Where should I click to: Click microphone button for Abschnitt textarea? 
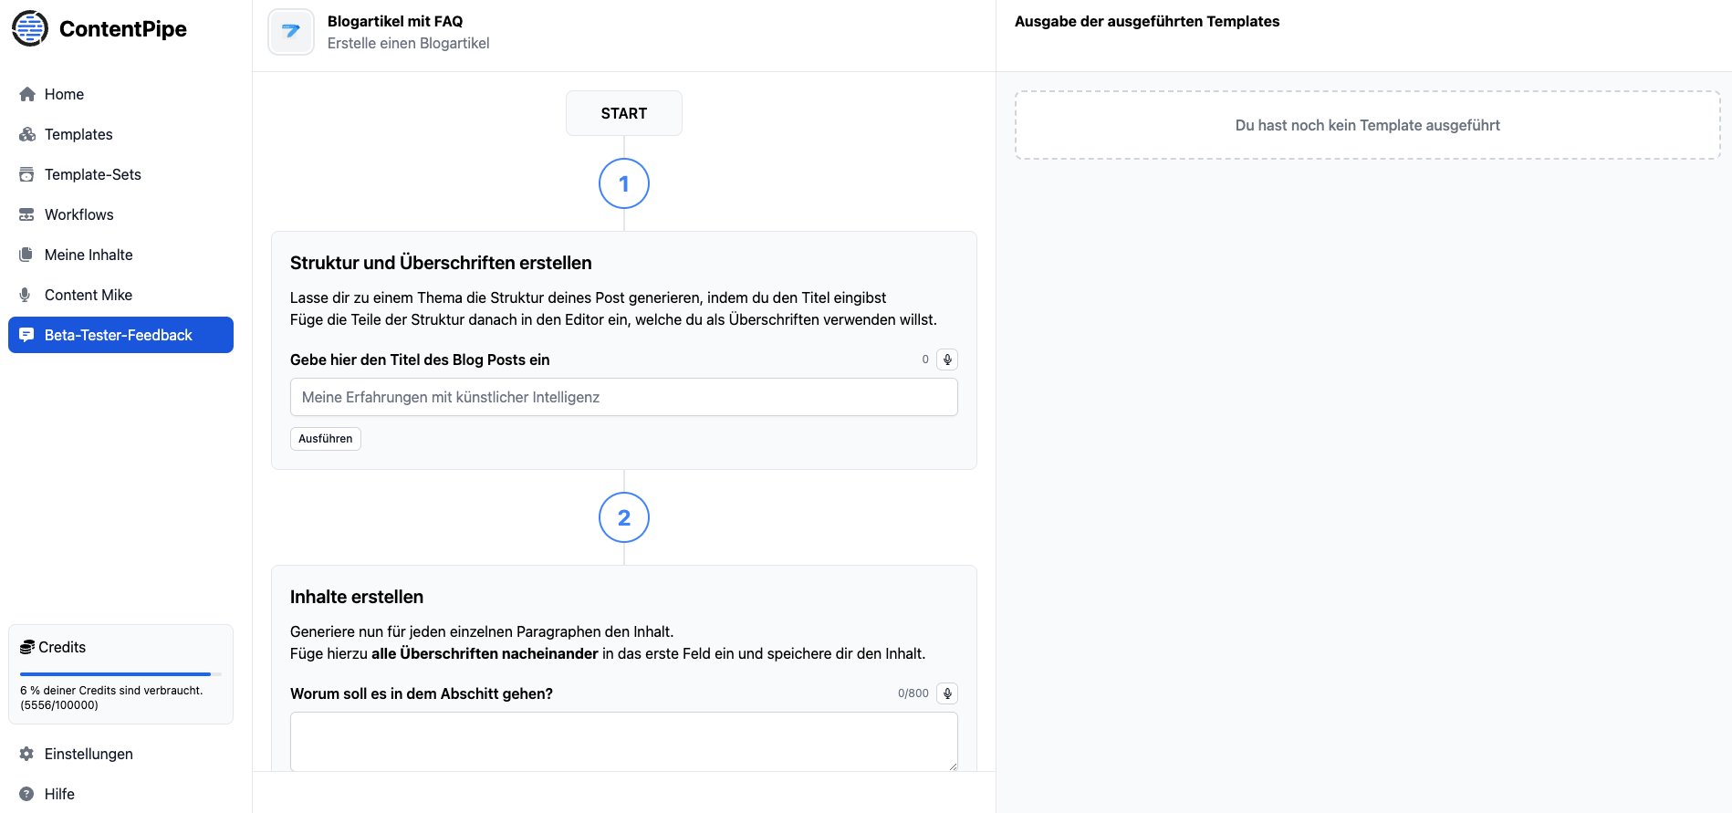pyautogui.click(x=947, y=693)
